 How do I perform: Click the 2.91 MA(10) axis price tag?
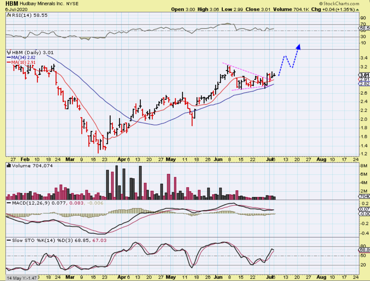[x=364, y=79]
